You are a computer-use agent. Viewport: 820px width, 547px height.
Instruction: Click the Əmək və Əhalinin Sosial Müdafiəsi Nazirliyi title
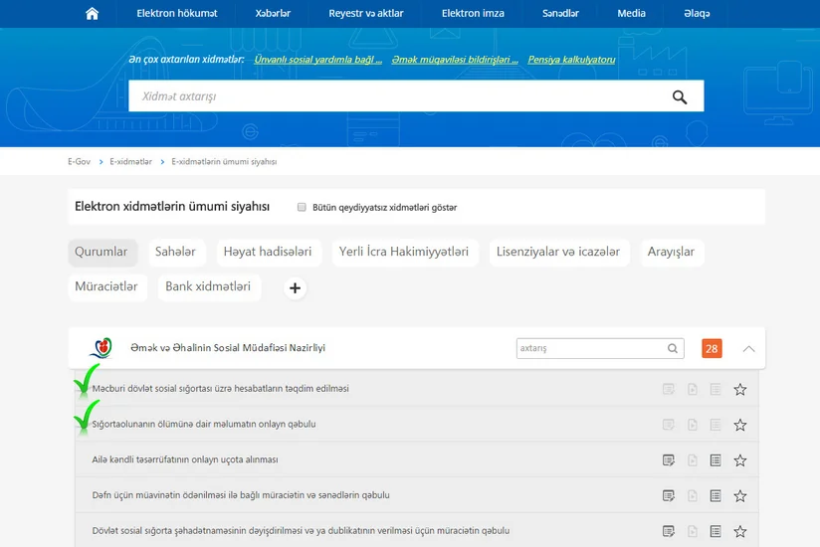[228, 348]
